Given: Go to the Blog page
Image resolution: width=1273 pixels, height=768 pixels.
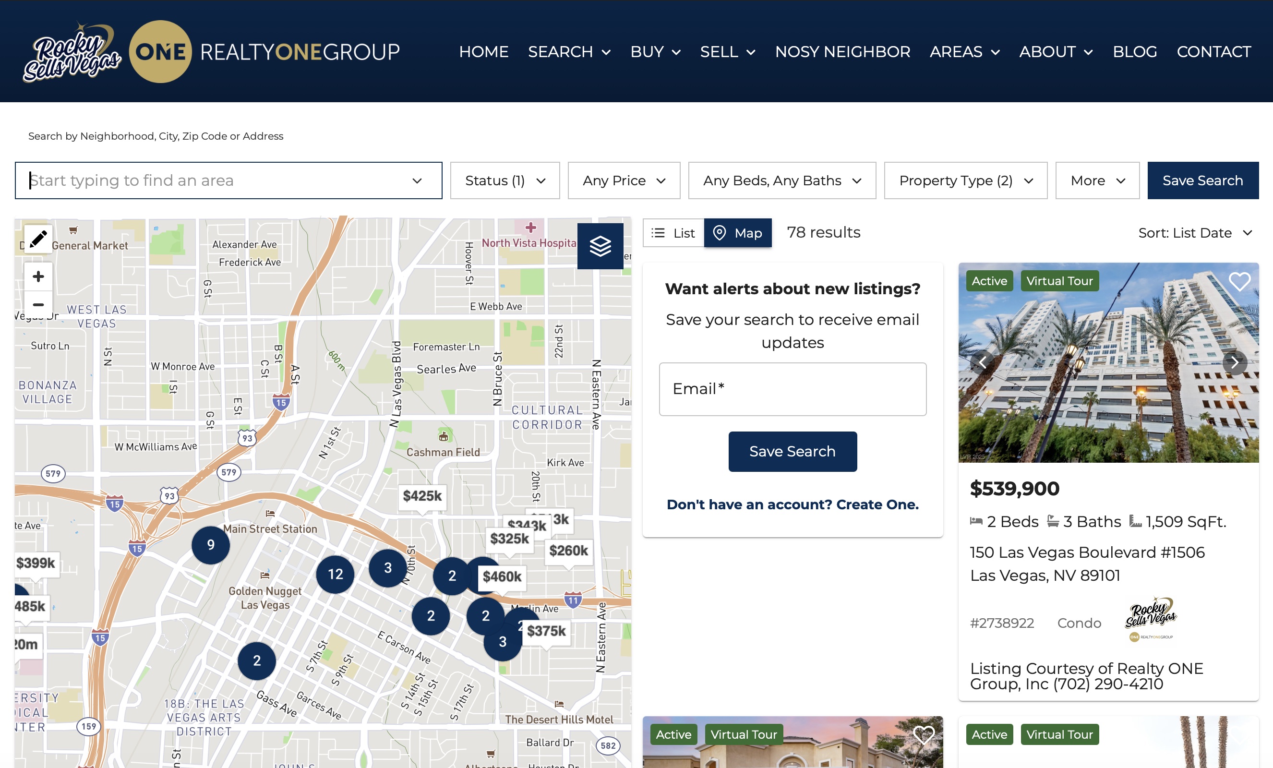Looking at the screenshot, I should [1135, 52].
